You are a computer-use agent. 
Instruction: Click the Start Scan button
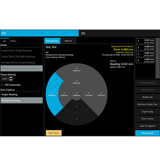click(x=53, y=133)
